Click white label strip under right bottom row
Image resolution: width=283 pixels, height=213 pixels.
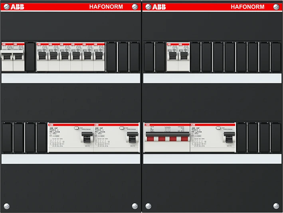tap(212, 159)
